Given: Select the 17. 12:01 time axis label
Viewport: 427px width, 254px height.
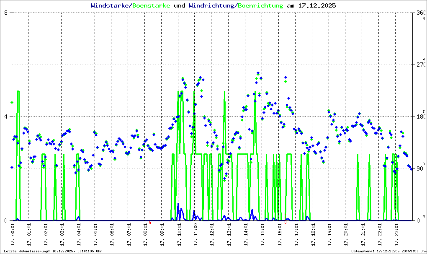Looking at the screenshot, I should 213,235.
